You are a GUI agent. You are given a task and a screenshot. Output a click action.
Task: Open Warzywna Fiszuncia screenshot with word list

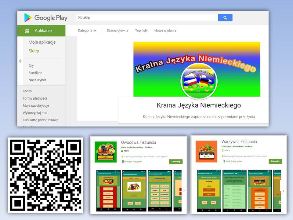click(x=234, y=191)
